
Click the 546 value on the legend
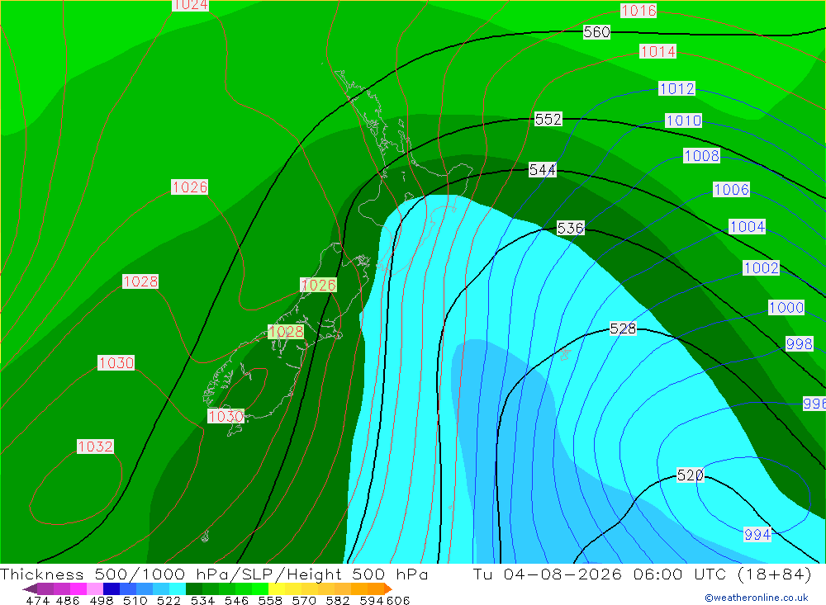[236, 600]
